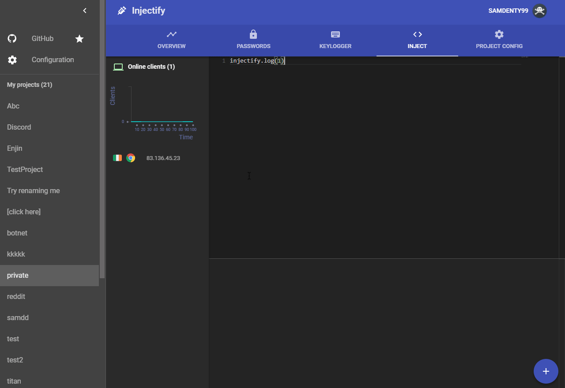Click the sidebar vertical scrollbar
This screenshot has width=565, height=388.
click(102, 139)
